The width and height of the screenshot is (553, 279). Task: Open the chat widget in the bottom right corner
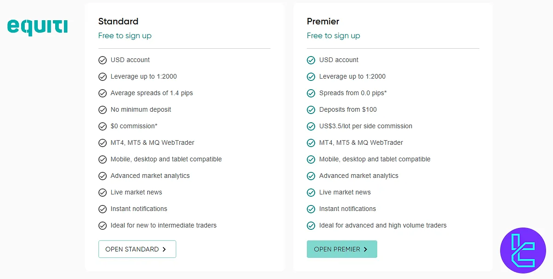click(x=523, y=251)
